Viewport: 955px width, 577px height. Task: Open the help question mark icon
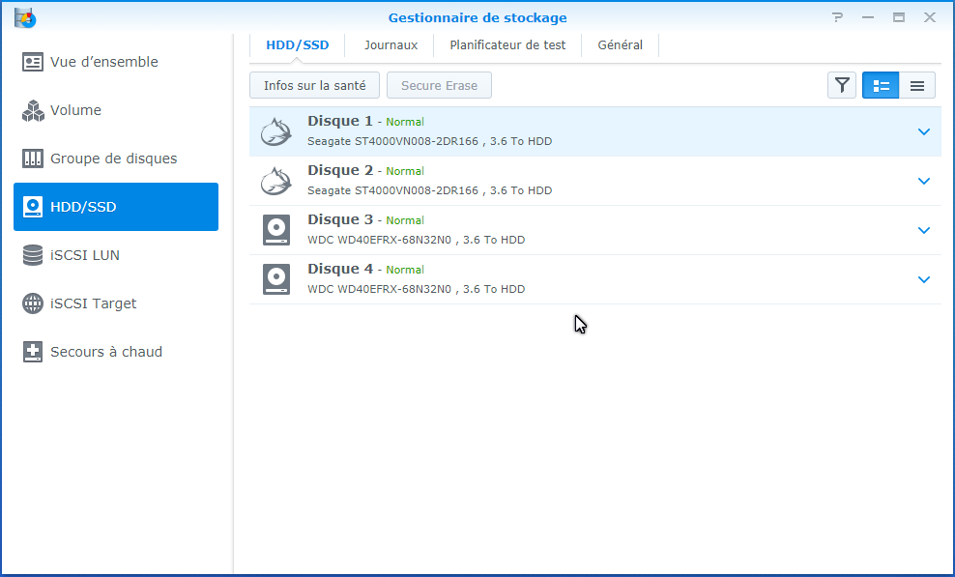coord(837,17)
